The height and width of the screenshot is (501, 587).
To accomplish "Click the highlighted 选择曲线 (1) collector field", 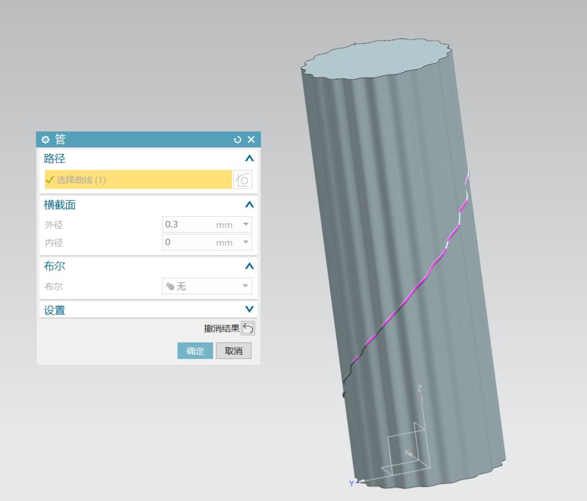I will coord(131,179).
